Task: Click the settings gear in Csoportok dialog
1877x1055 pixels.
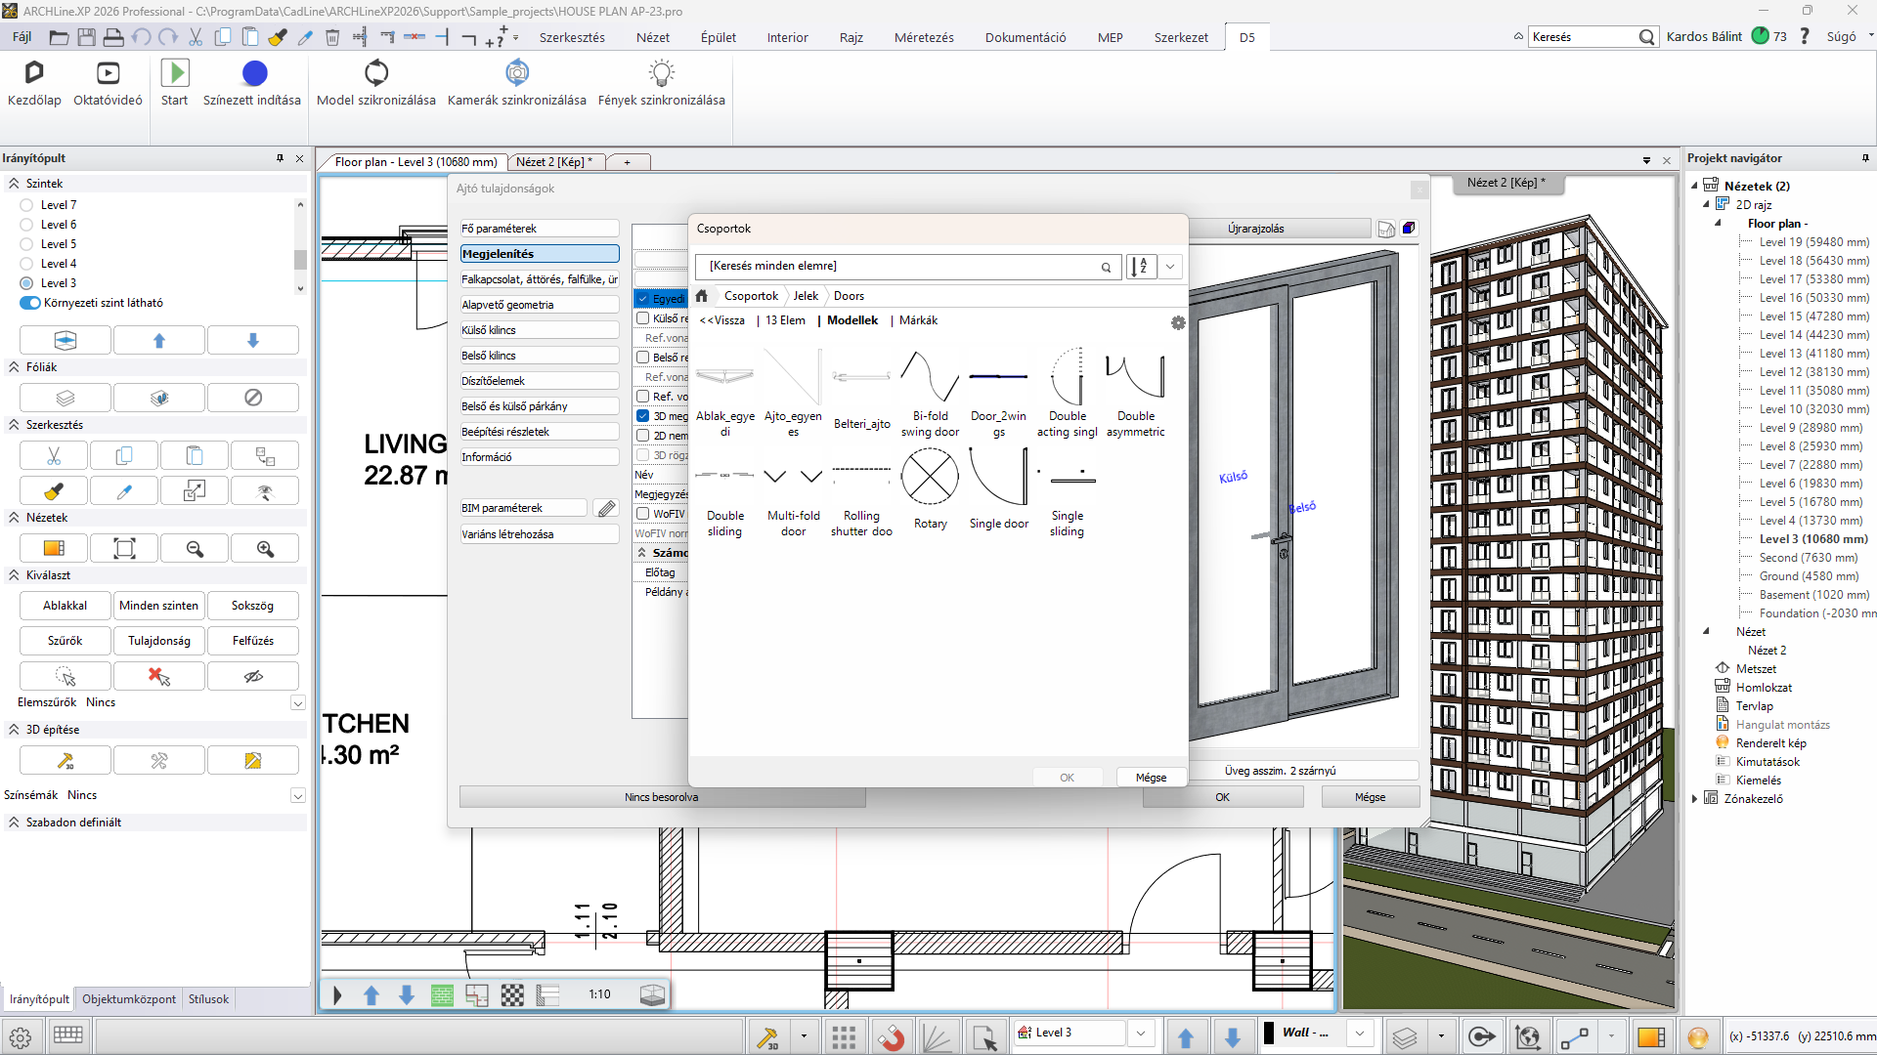Action: 1178,322
